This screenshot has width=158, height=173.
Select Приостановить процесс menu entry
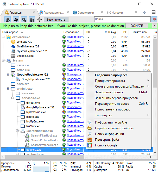point(118,109)
